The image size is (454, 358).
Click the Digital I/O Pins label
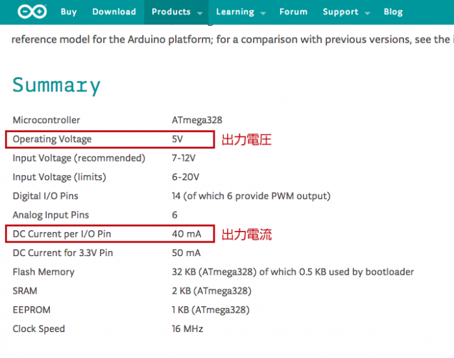click(45, 196)
